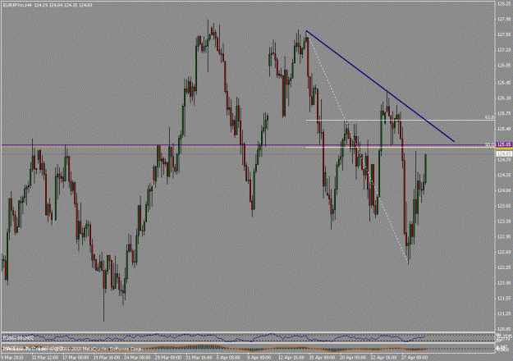Click the 126.10 price scale label

(504, 98)
